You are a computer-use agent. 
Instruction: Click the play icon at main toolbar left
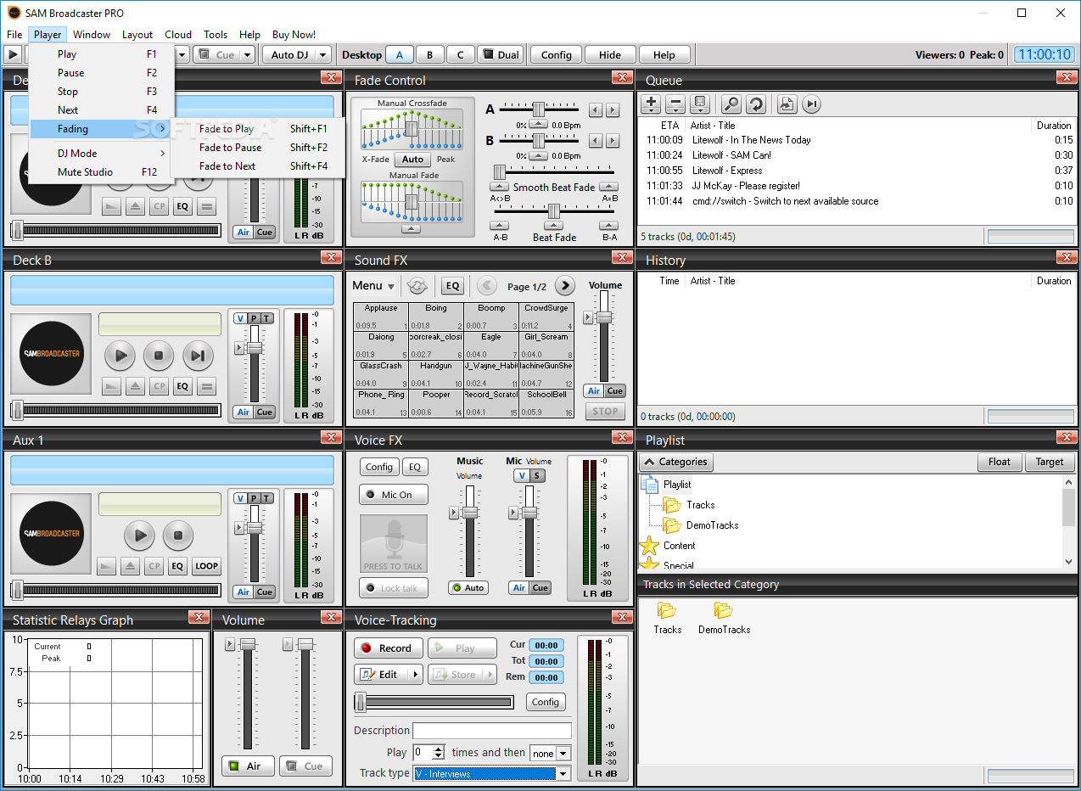pyautogui.click(x=13, y=54)
